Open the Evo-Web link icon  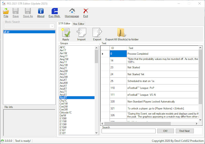(x=54, y=11)
